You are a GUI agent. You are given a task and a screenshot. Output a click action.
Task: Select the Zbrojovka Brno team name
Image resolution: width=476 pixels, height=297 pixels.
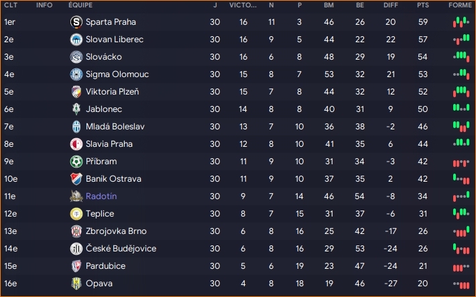(x=117, y=231)
